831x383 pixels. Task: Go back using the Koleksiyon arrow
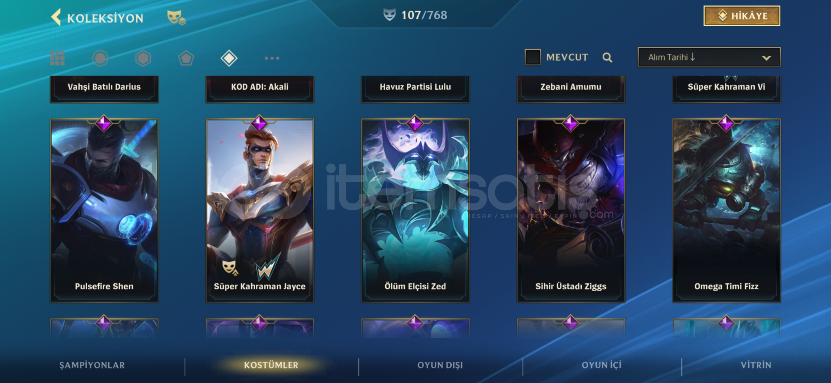[56, 17]
